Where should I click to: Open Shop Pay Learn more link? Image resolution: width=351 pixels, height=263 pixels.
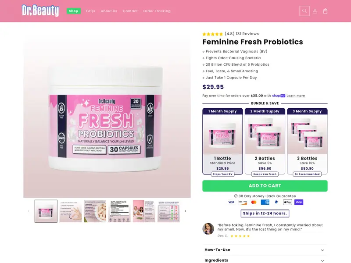pos(296,96)
